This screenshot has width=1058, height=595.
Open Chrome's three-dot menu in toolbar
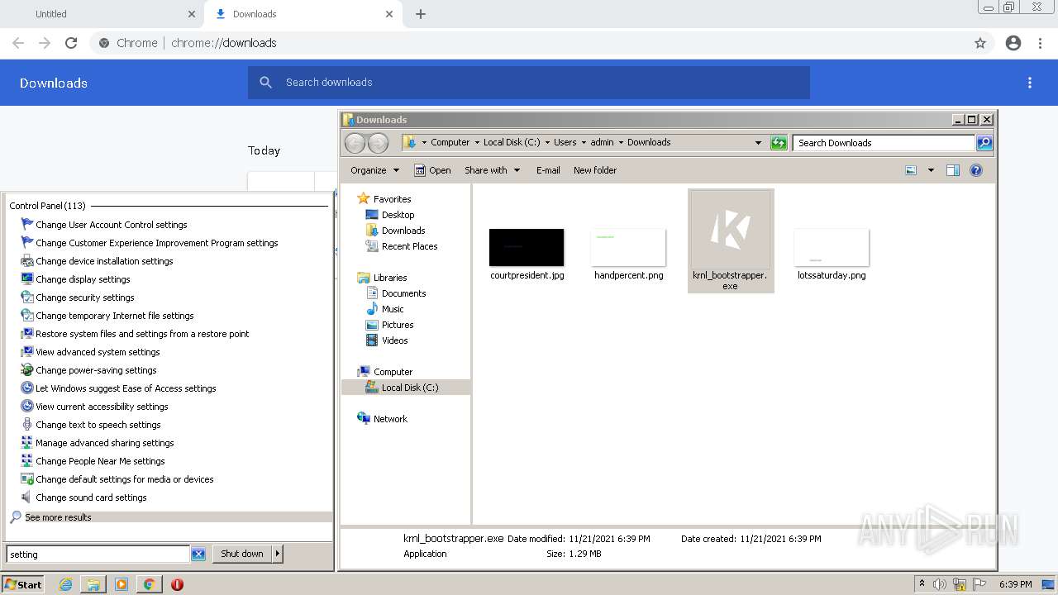[1041, 43]
